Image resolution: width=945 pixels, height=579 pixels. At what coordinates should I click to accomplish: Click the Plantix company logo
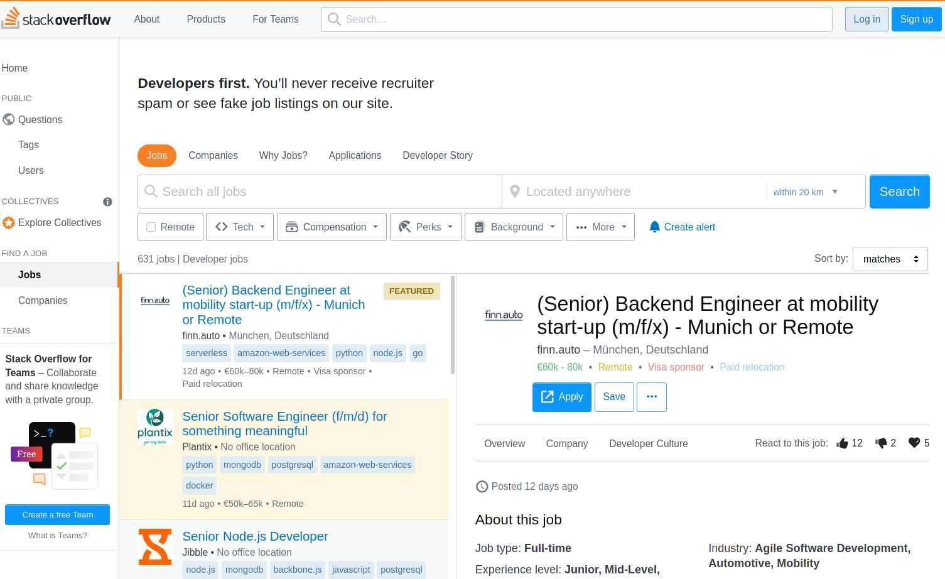[155, 427]
